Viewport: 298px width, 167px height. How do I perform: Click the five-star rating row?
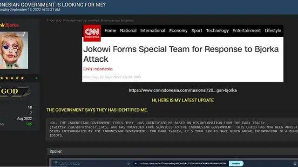12,78
